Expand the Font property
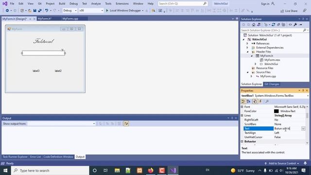 tap(242, 107)
